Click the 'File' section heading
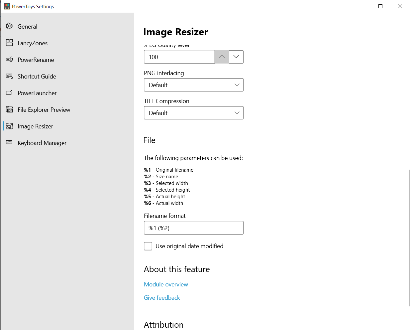Image resolution: width=410 pixels, height=330 pixels. [150, 140]
